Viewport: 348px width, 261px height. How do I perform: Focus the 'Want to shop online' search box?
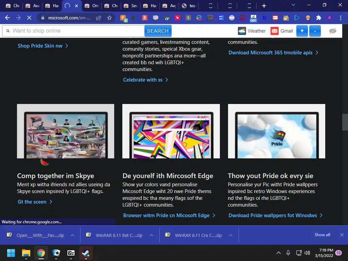(73, 31)
